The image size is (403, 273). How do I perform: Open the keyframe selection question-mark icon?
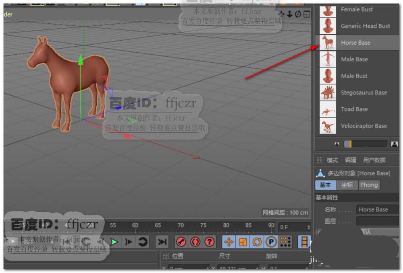tap(210, 242)
